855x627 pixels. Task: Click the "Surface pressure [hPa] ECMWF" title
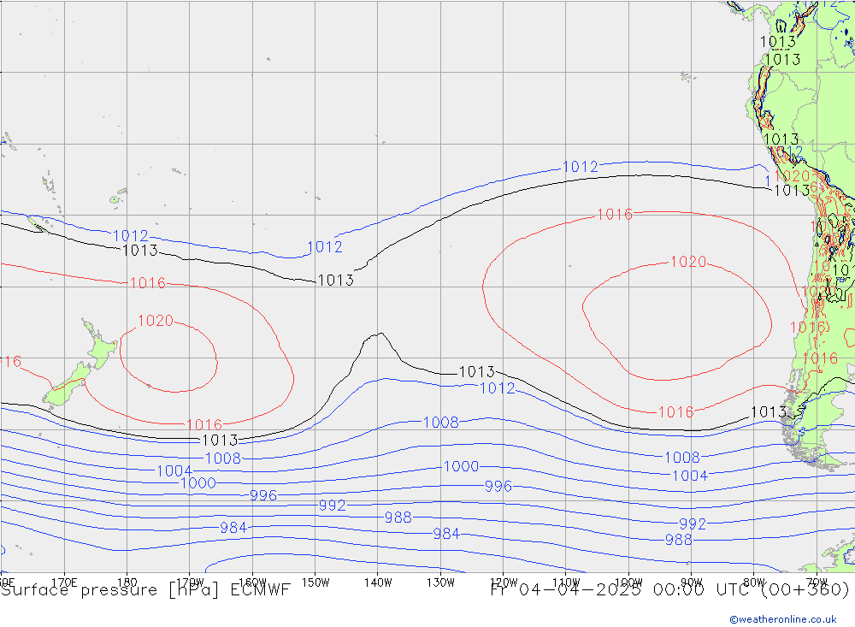[145, 590]
